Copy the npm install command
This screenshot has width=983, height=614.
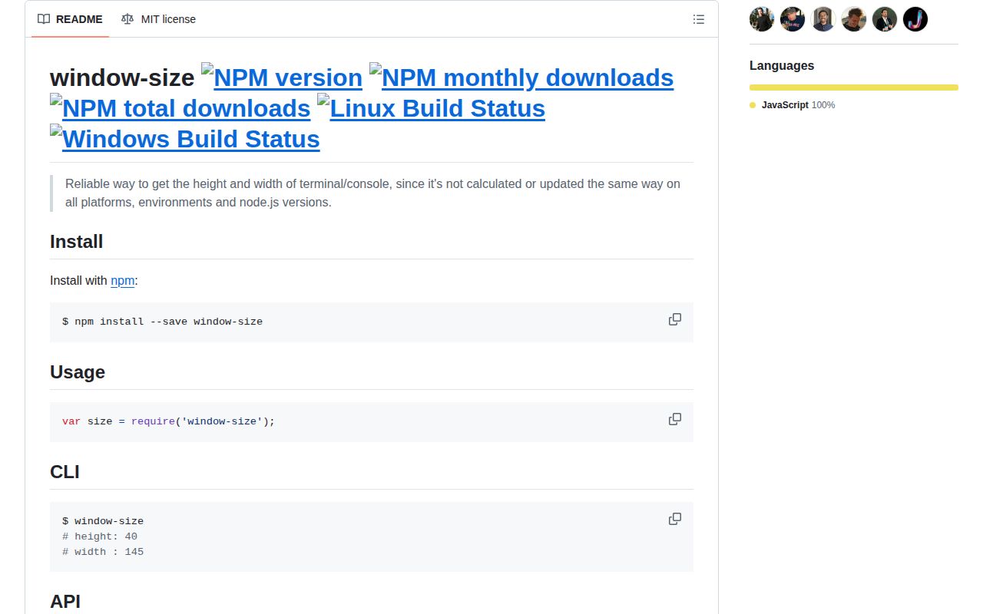click(675, 319)
